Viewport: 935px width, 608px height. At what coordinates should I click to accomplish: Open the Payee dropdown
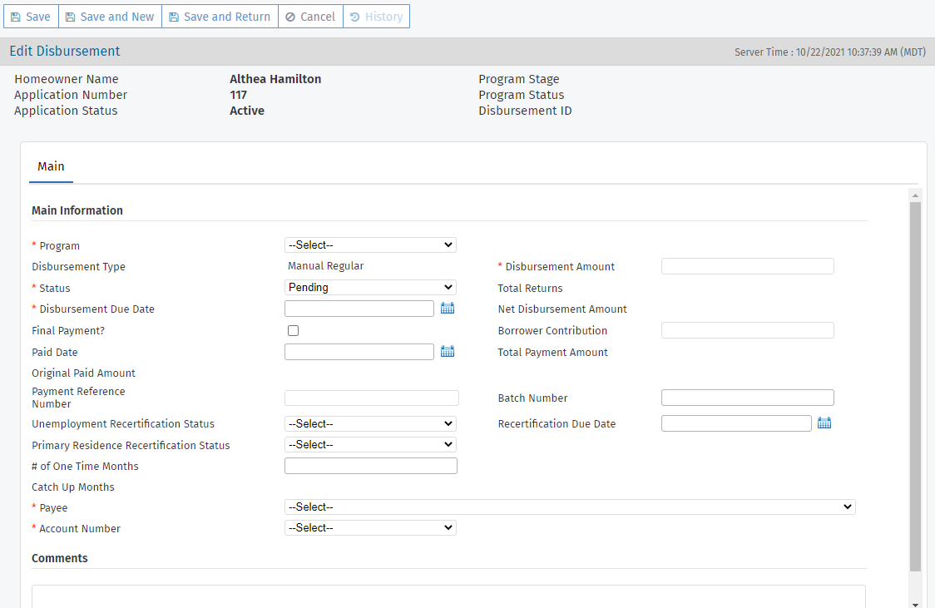click(570, 507)
